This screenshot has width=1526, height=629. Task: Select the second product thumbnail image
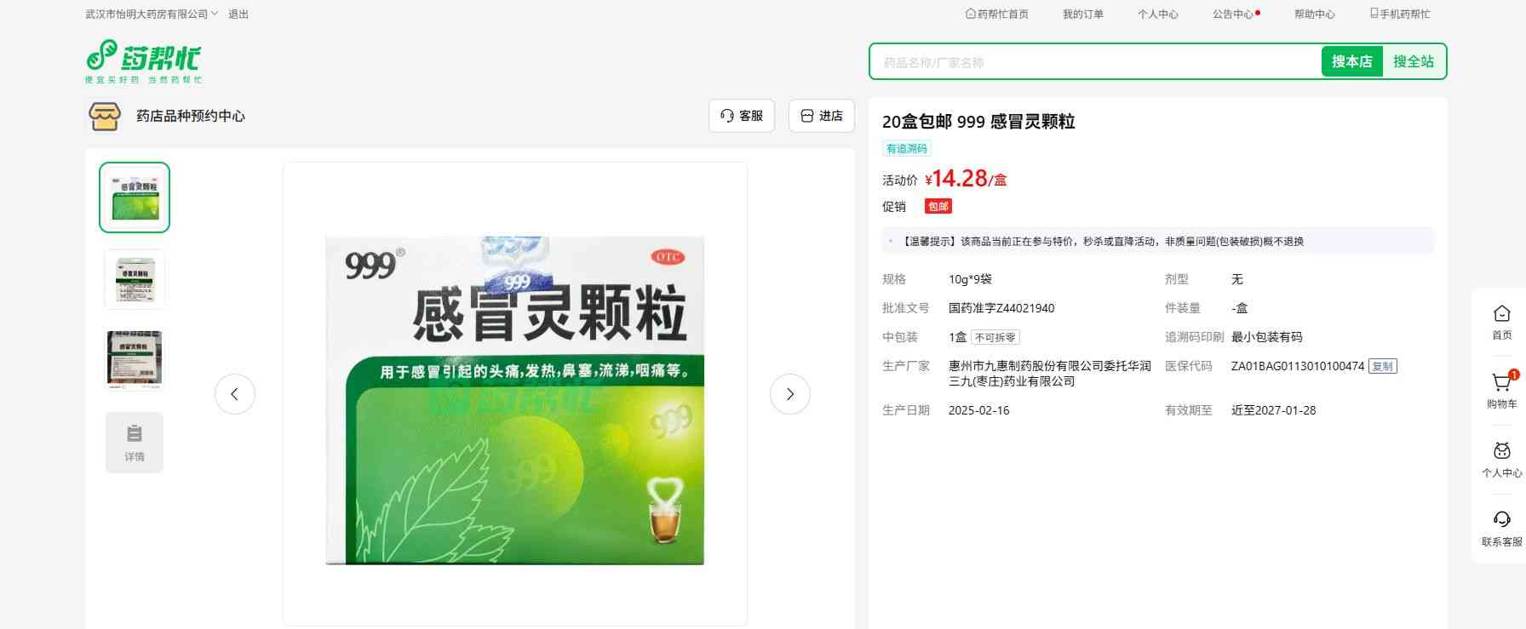(x=135, y=279)
